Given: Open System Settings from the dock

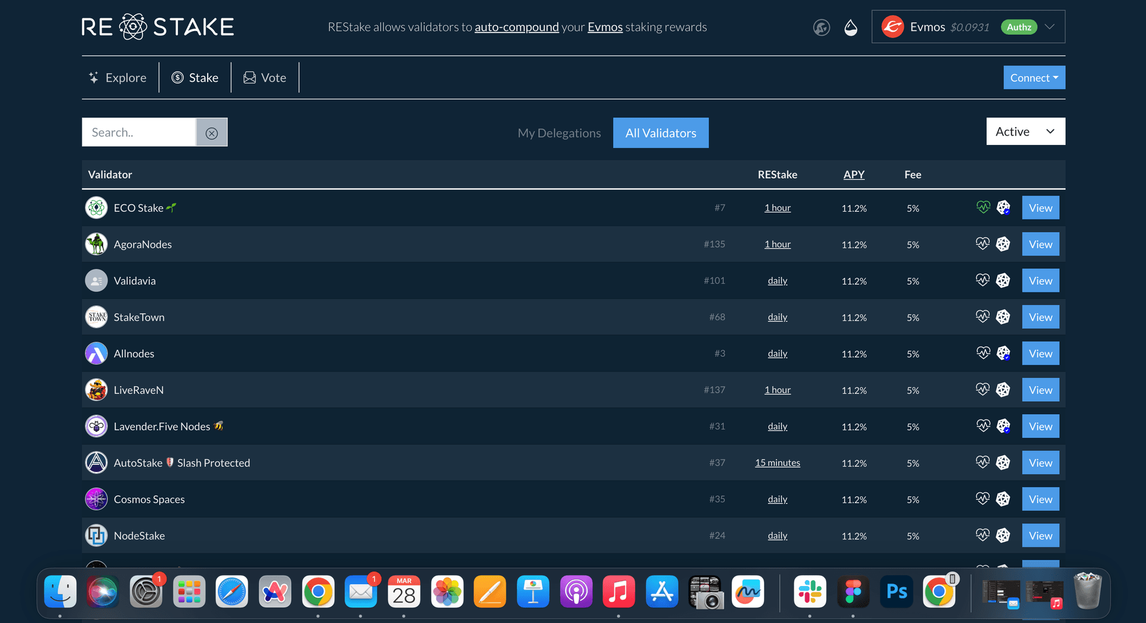Looking at the screenshot, I should [x=146, y=592].
